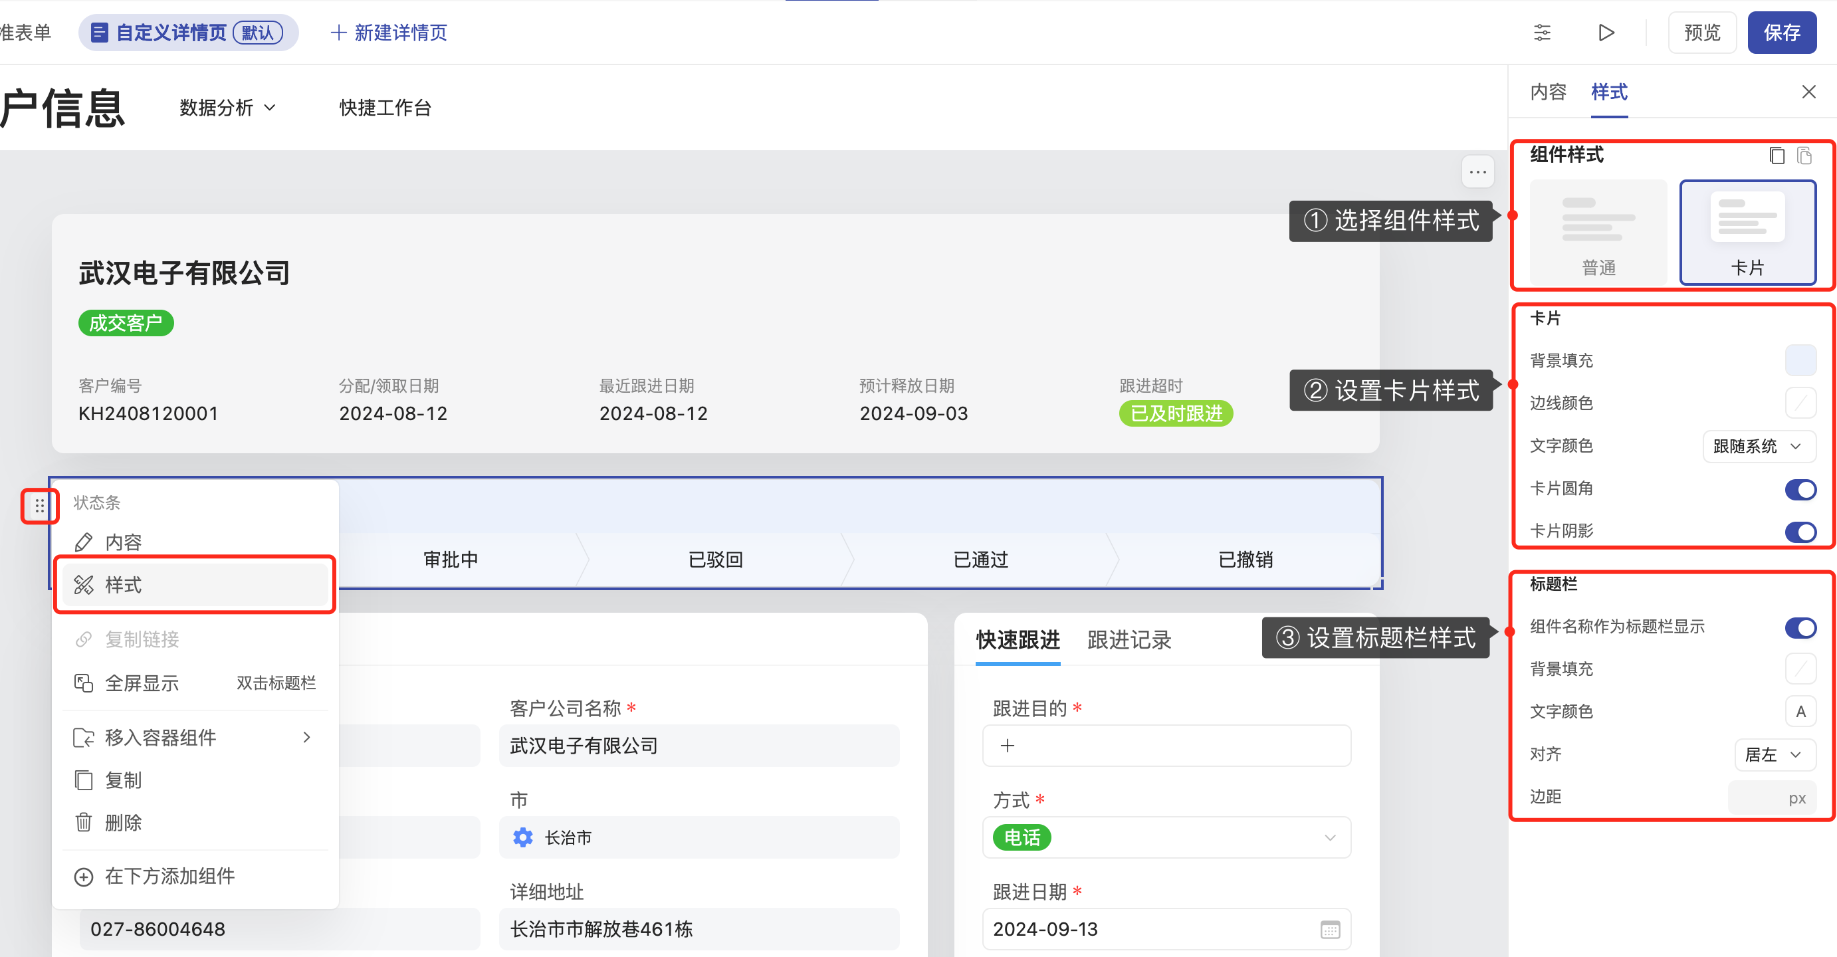Pick card 边线颜色 swatch

tap(1800, 403)
